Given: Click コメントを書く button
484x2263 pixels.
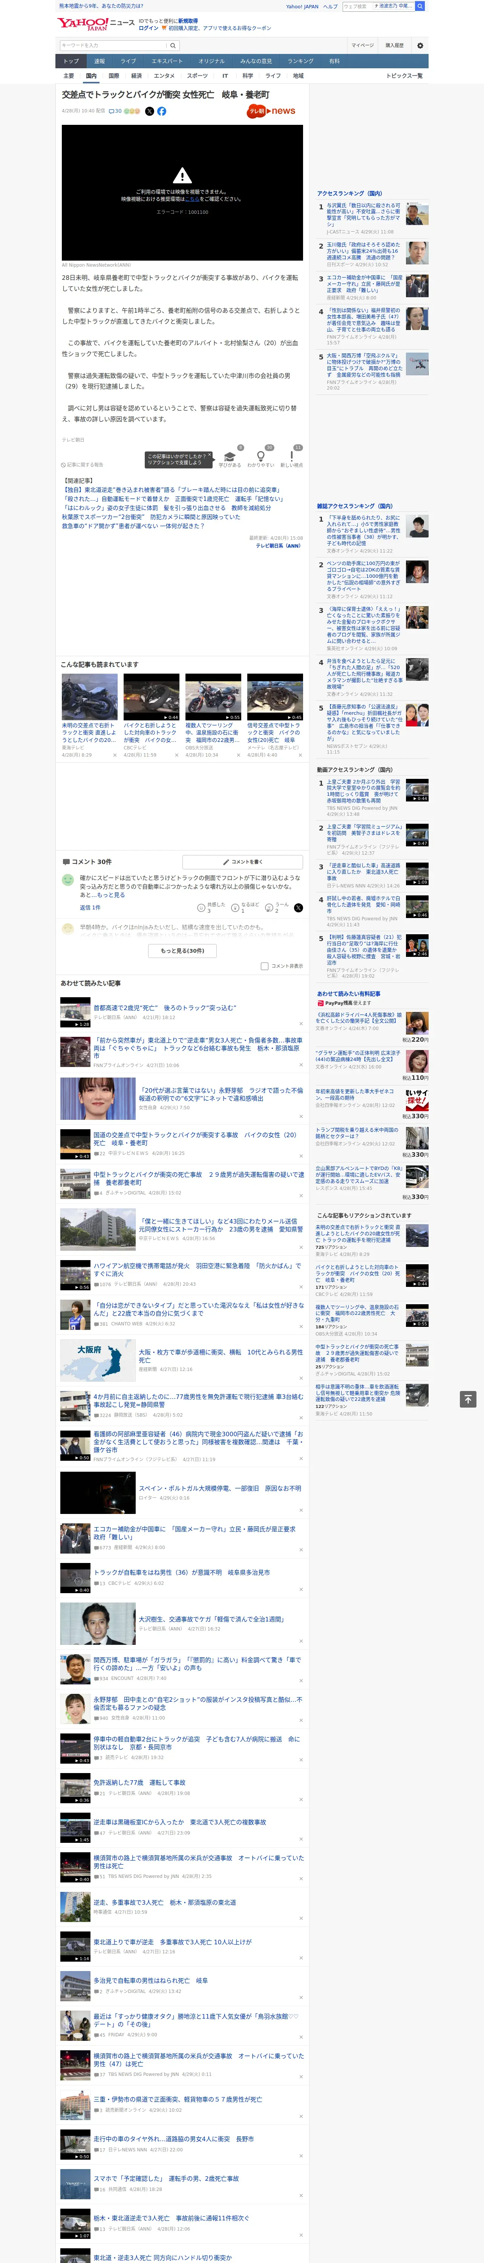Looking at the screenshot, I should (242, 862).
